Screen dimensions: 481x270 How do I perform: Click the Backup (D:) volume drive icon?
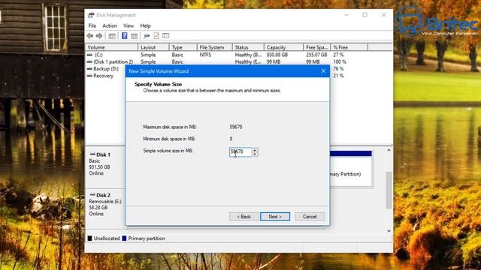[89, 69]
